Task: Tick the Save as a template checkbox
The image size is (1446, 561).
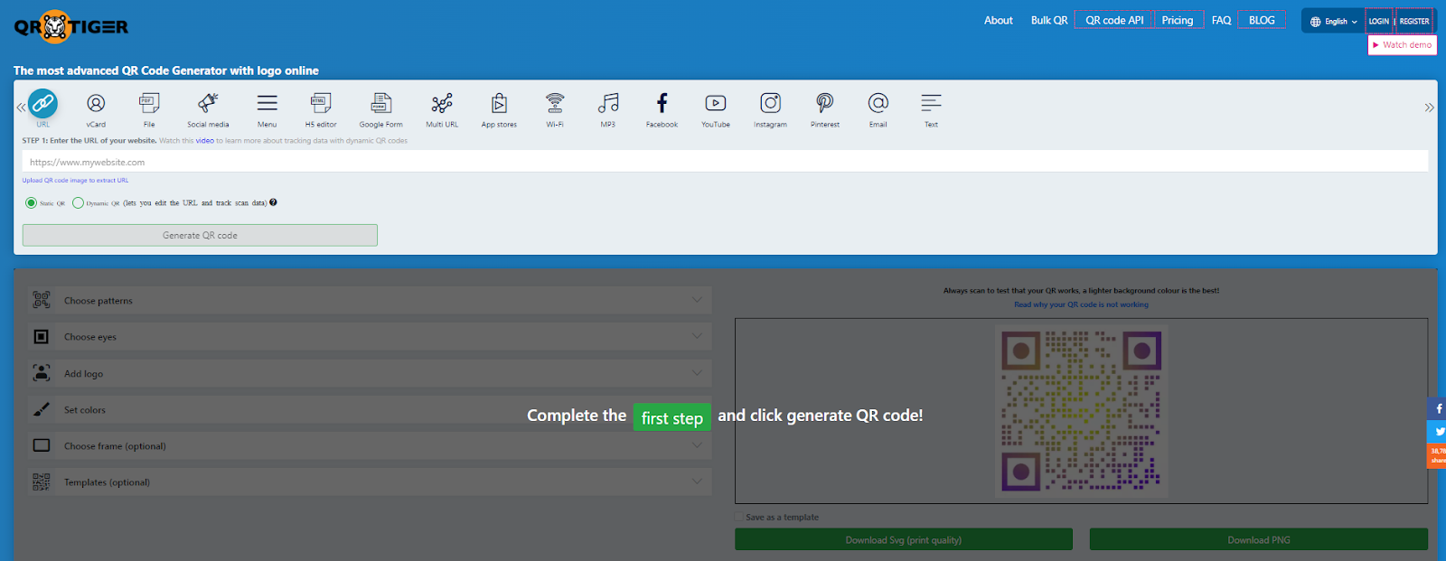Action: [739, 518]
